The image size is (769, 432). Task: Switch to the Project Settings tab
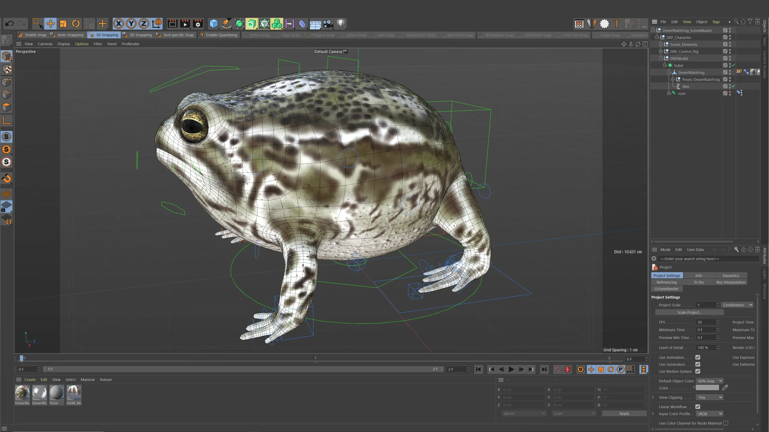667,275
